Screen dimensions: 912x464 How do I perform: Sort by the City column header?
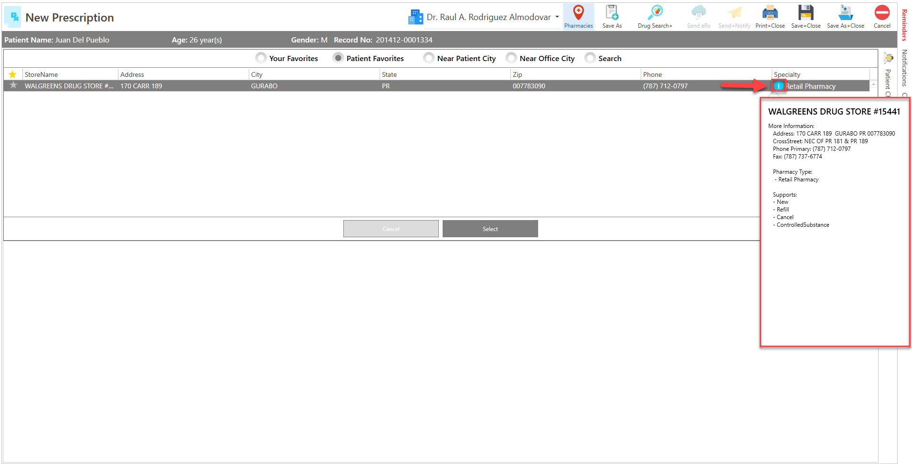coord(314,74)
